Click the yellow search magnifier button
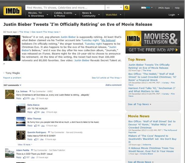Image resolution: width=185 pixels, height=163 pixels. [126, 8]
